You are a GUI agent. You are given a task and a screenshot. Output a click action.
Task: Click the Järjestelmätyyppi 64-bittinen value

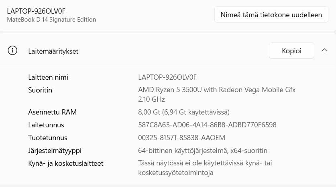pyautogui.click(x=202, y=151)
